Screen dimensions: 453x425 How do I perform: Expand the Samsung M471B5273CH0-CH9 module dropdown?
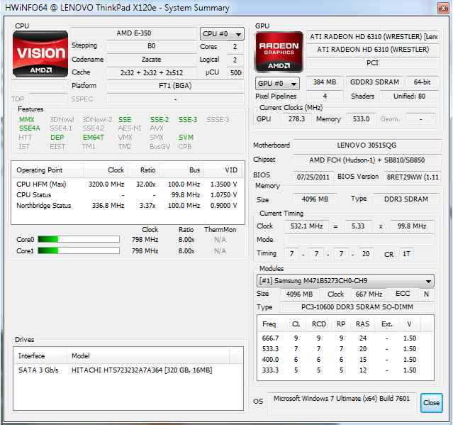point(345,281)
